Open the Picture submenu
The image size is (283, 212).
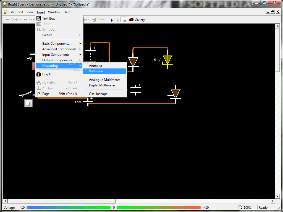pos(59,35)
